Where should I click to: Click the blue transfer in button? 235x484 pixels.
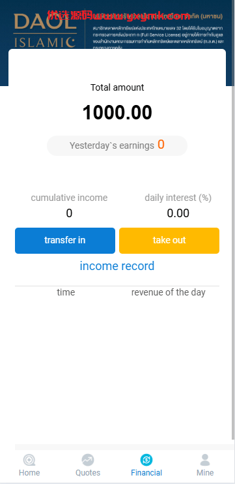coord(65,241)
